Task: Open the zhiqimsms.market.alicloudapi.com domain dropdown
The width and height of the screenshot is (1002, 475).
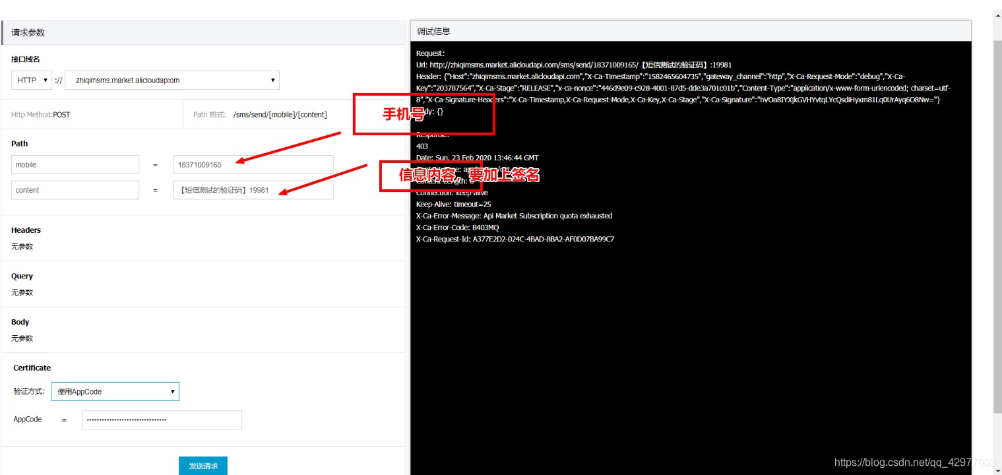Action: (x=172, y=80)
